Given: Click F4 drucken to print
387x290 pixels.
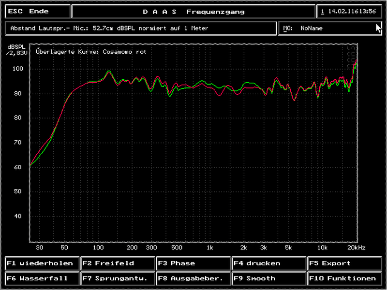Looking at the screenshot, I should (269, 263).
